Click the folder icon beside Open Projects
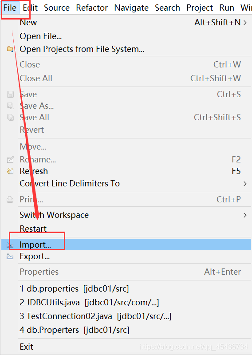The image size is (252, 355). [x=10, y=49]
